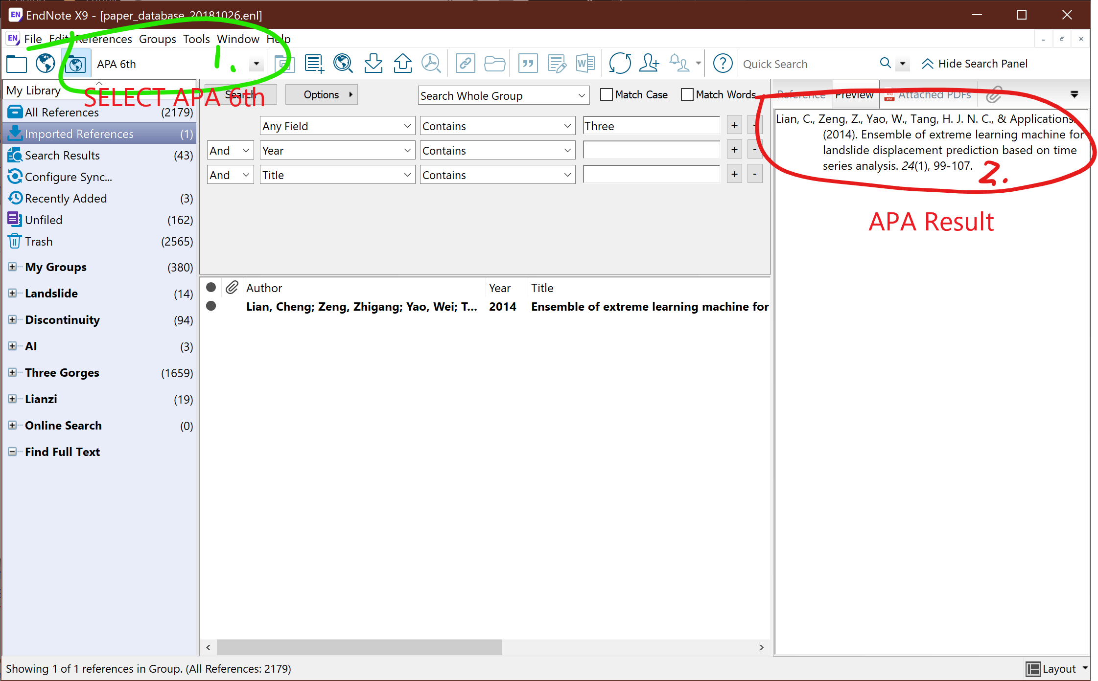Switch to the Preview tab
This screenshot has height=681, width=1098.
[854, 94]
